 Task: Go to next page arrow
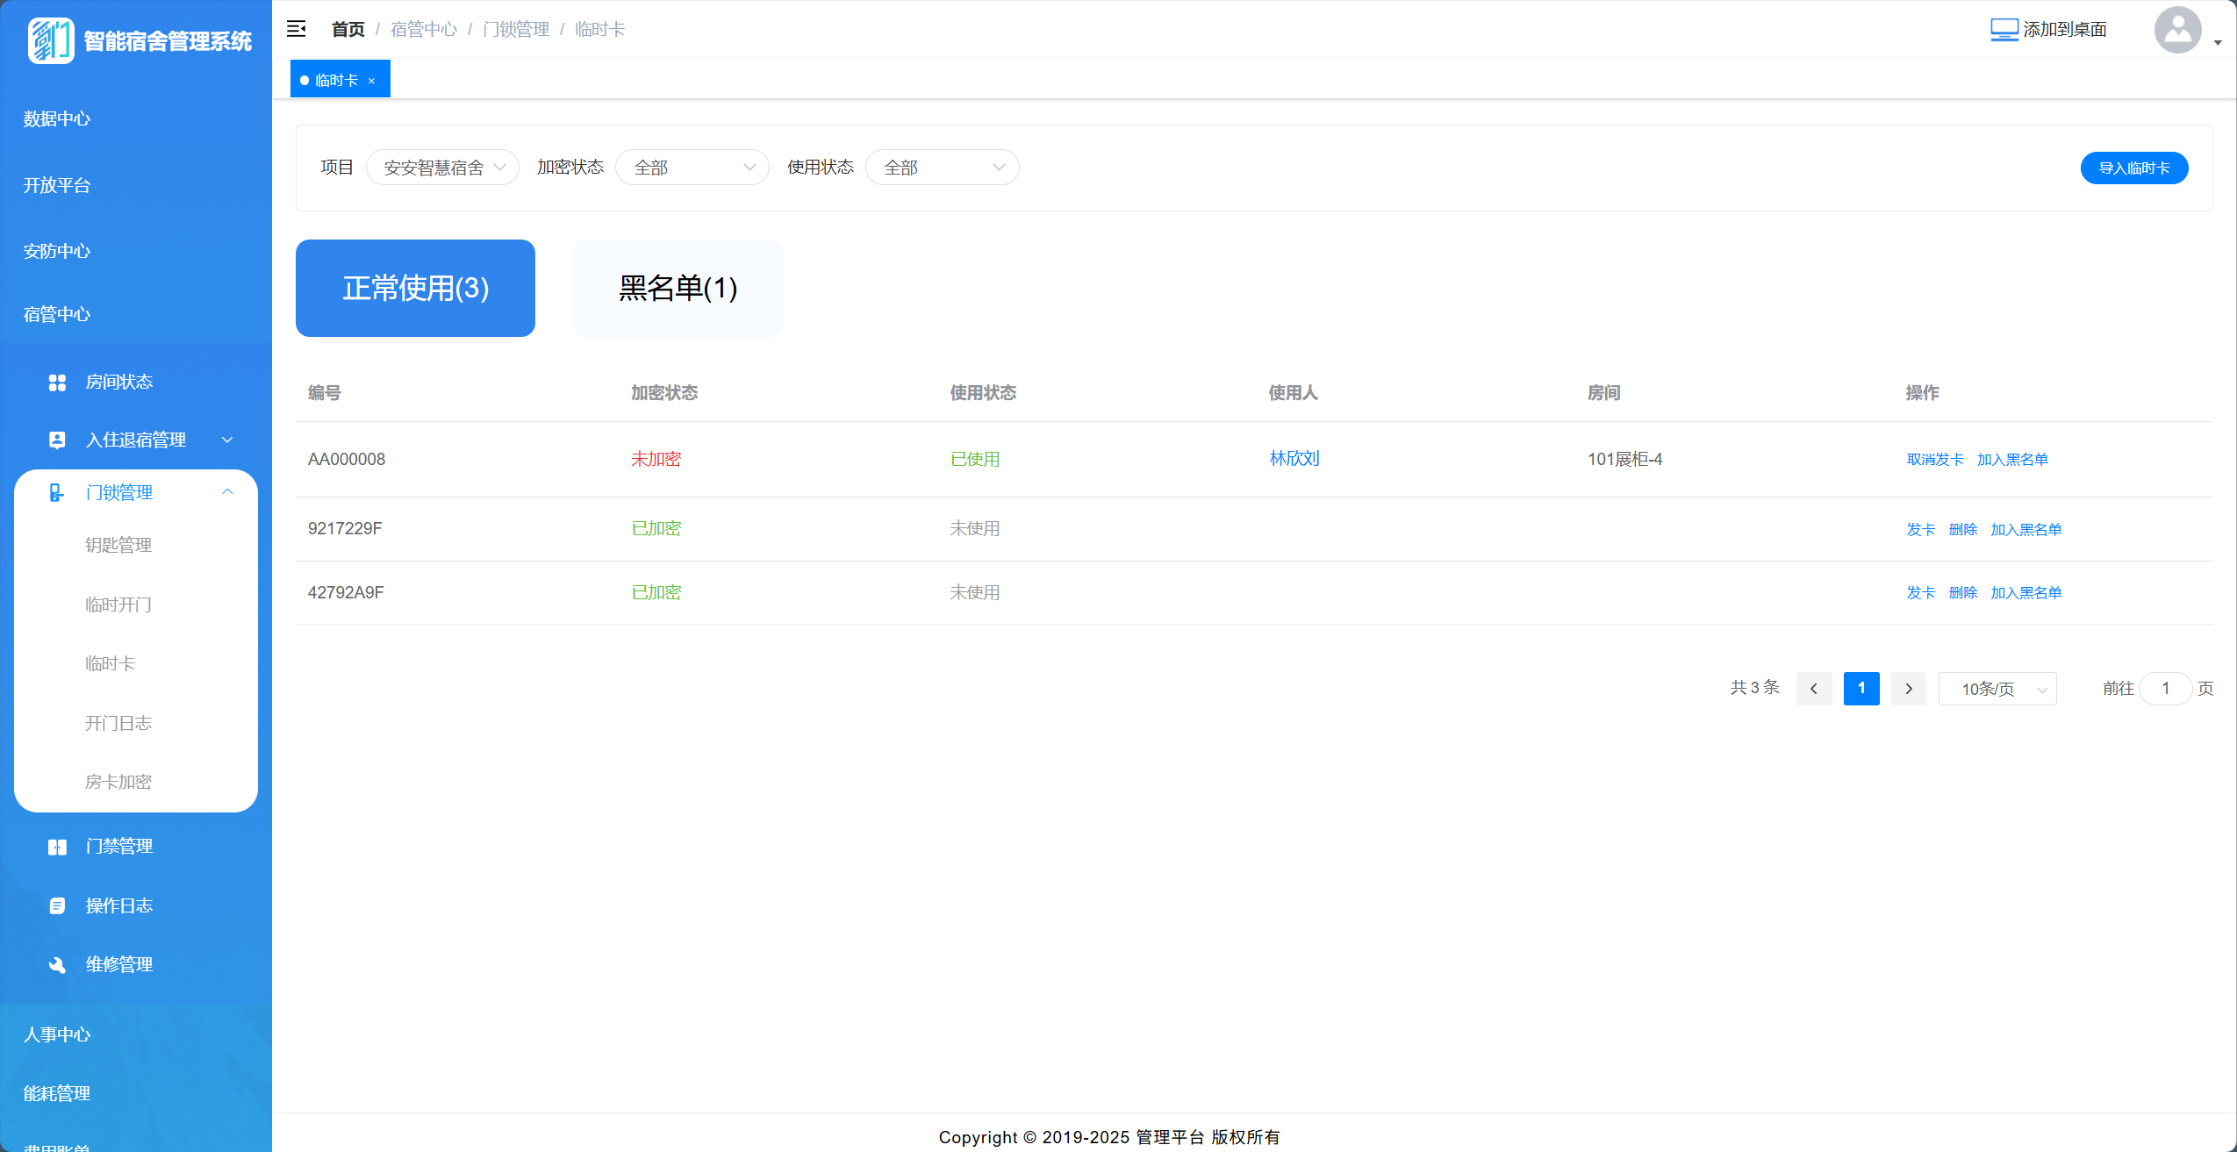[1909, 689]
